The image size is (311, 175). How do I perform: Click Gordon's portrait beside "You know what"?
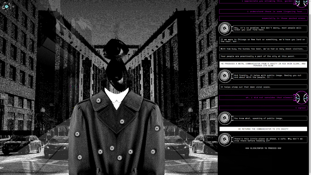tap(225, 118)
